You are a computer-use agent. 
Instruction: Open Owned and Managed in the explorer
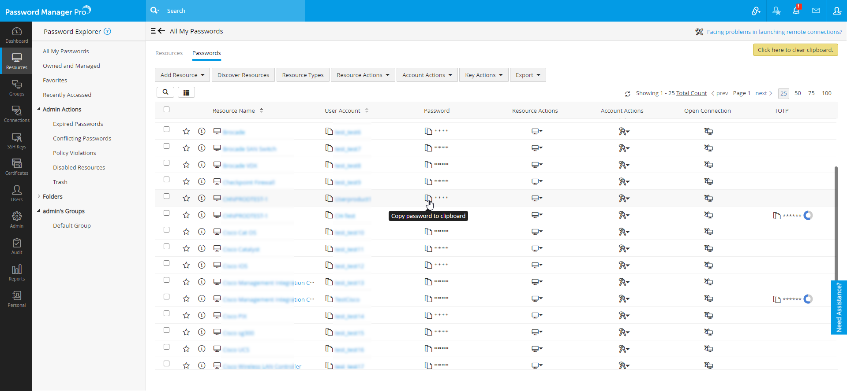point(71,66)
